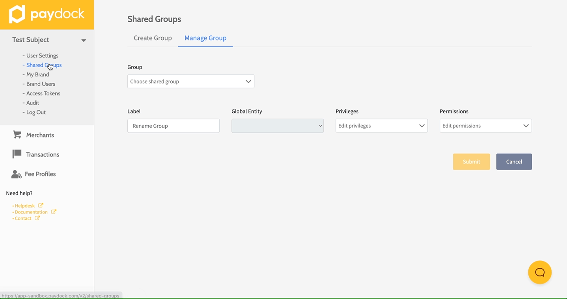Screen dimensions: 567x299
Task: Click the Merchants shopping cart icon
Action: click(x=17, y=135)
